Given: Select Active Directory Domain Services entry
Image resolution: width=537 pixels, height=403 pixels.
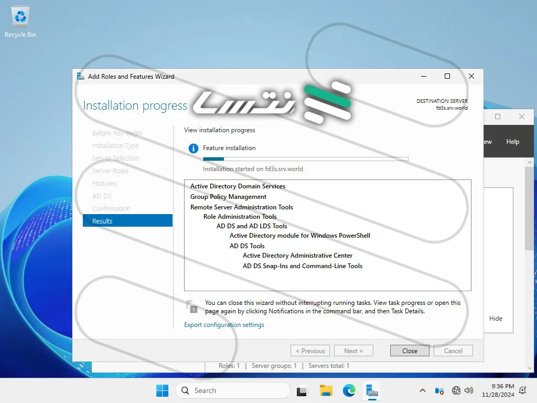Looking at the screenshot, I should pos(238,186).
